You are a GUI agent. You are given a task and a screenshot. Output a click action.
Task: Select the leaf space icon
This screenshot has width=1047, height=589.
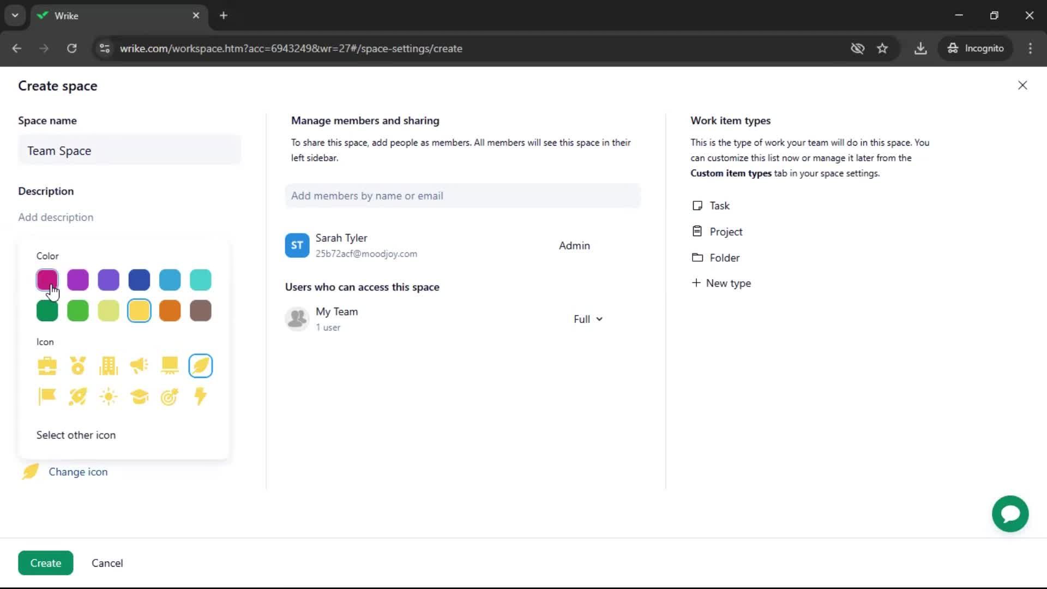(x=201, y=366)
